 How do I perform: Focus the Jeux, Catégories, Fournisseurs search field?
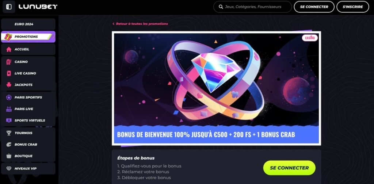253,7
